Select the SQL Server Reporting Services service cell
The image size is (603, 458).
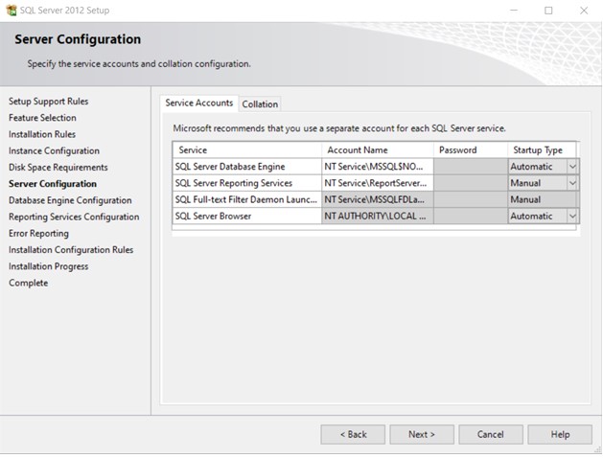(x=247, y=183)
